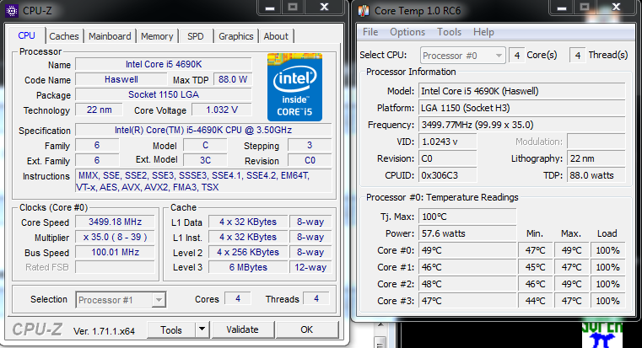Select the CPU tab
Image resolution: width=642 pixels, height=348 pixels.
[27, 35]
